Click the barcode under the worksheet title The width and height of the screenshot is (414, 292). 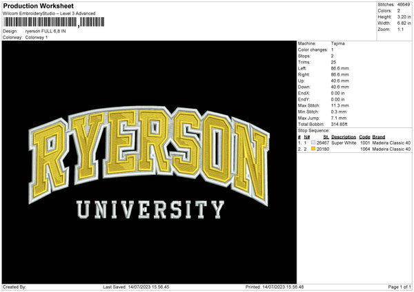(x=54, y=22)
